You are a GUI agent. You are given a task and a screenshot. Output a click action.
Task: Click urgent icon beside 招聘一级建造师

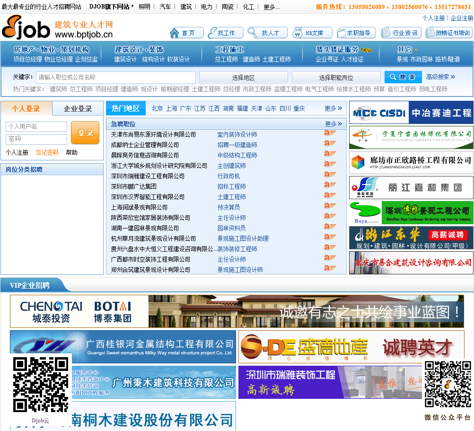point(330,143)
